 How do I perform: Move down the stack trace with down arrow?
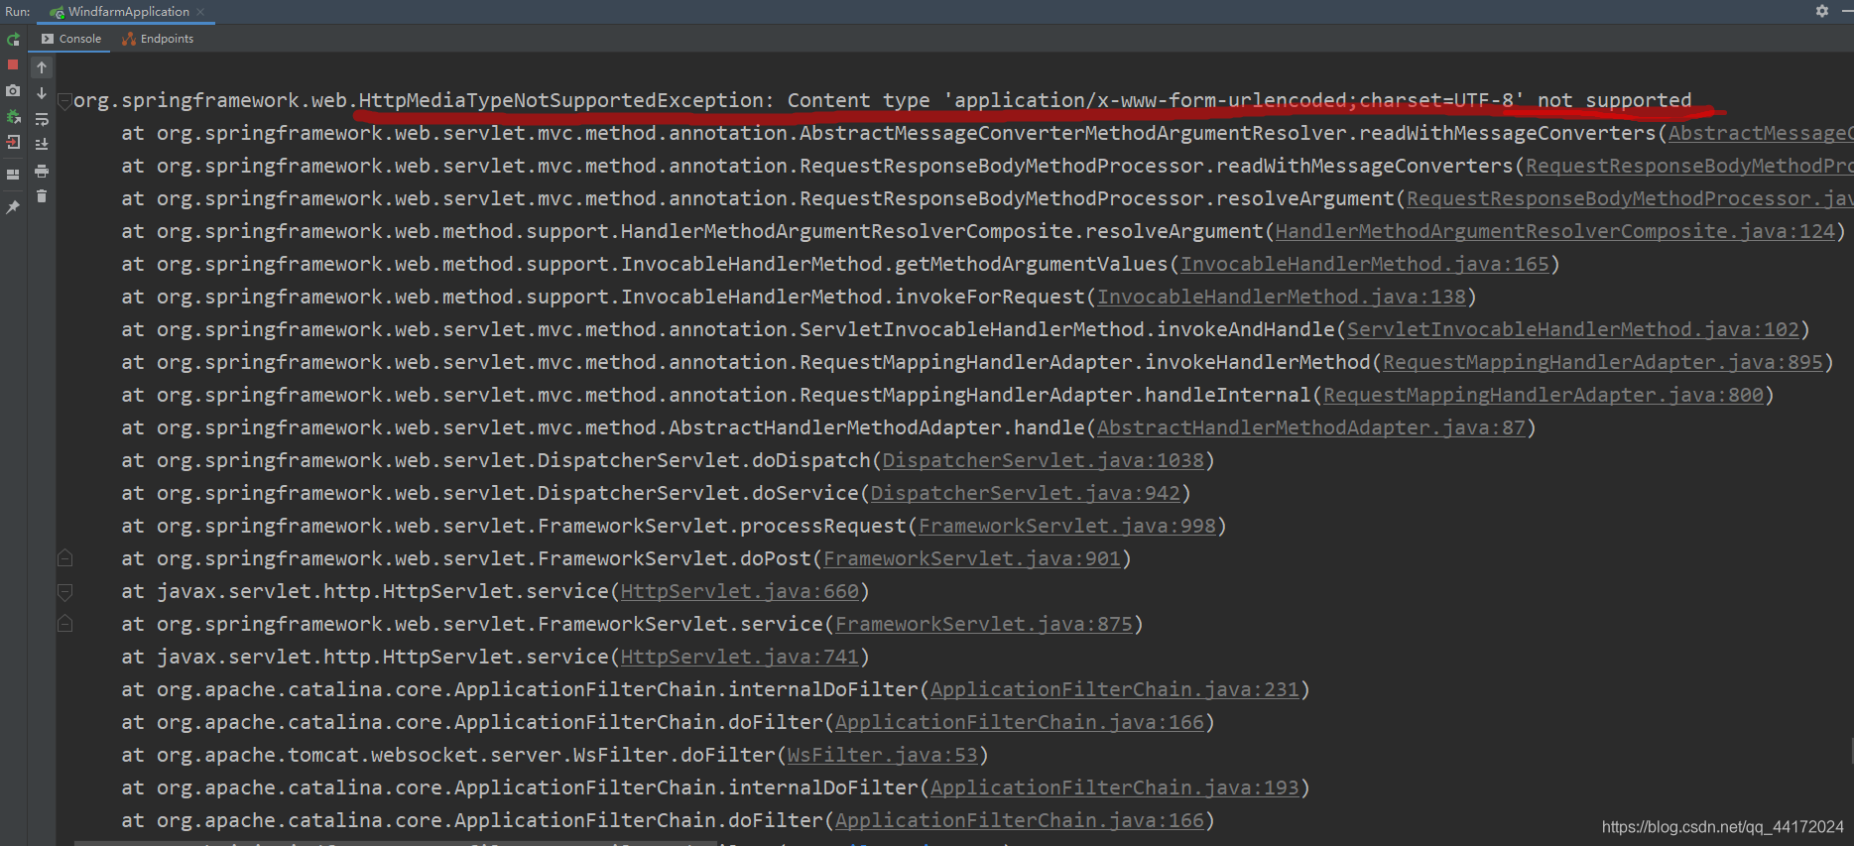[x=42, y=93]
